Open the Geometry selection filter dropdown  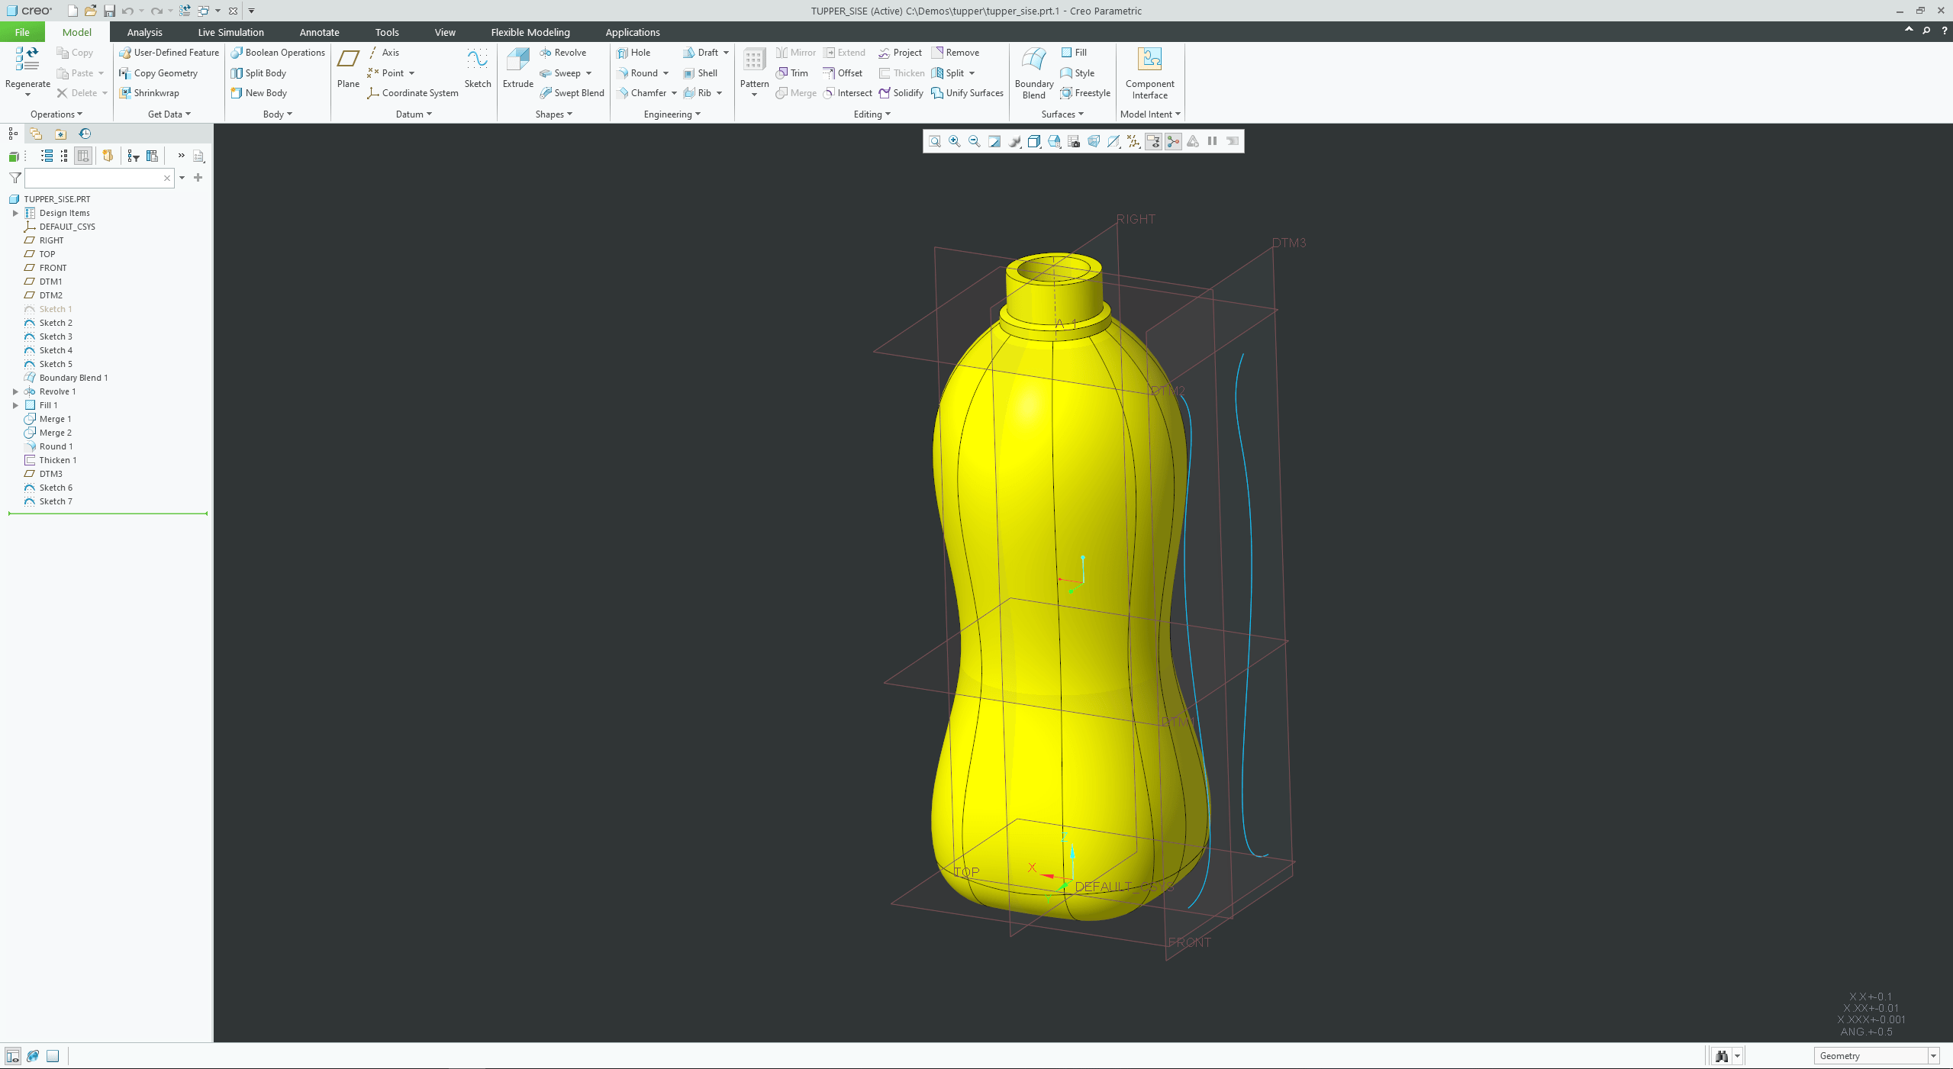[1933, 1056]
